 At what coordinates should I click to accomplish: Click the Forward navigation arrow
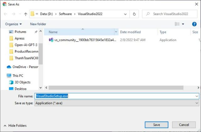tap(14, 14)
